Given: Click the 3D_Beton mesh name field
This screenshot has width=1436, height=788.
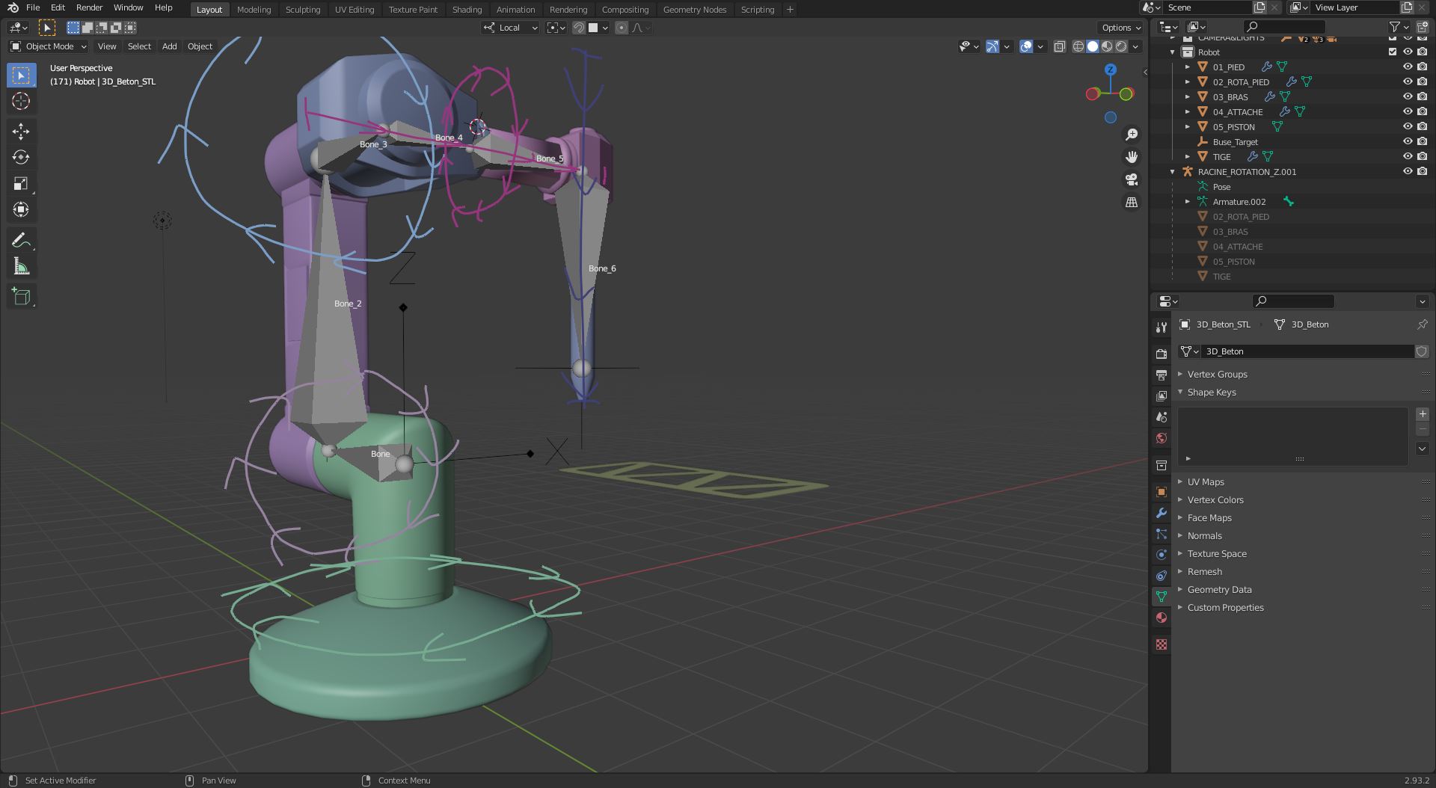Looking at the screenshot, I should (x=1307, y=351).
